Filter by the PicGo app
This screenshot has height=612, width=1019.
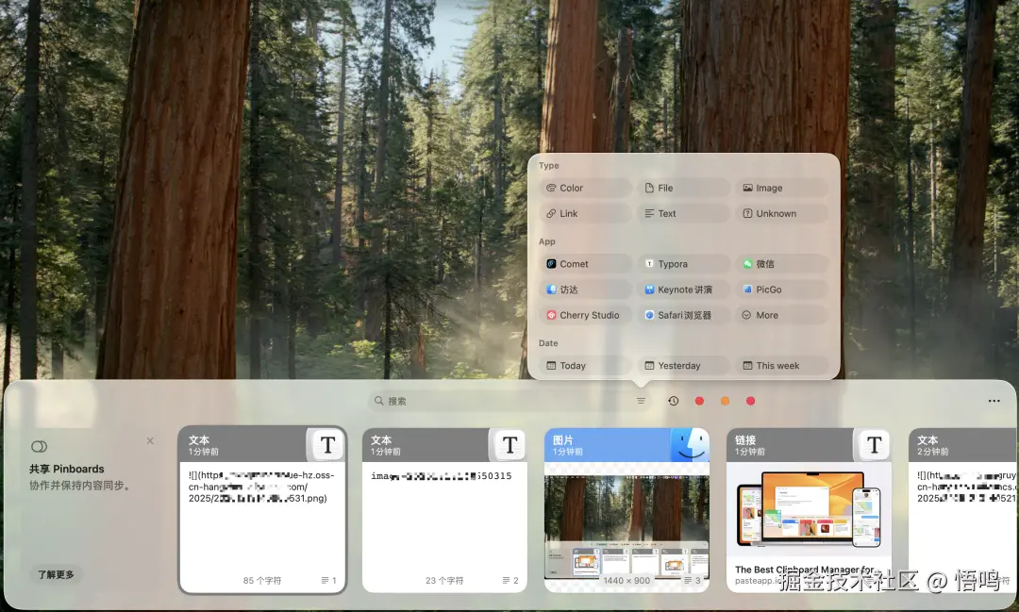pos(782,289)
